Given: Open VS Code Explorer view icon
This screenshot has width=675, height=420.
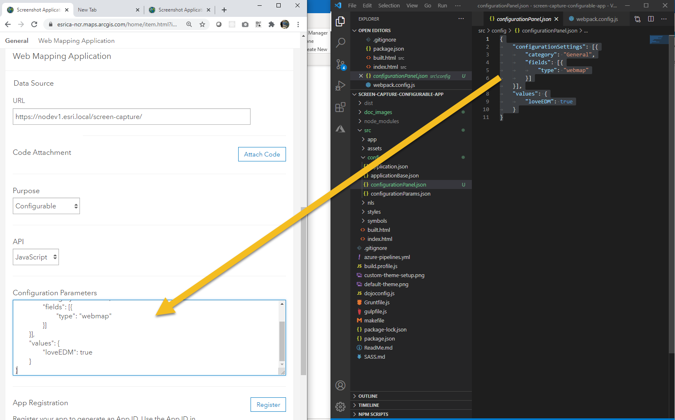Looking at the screenshot, I should 340,21.
